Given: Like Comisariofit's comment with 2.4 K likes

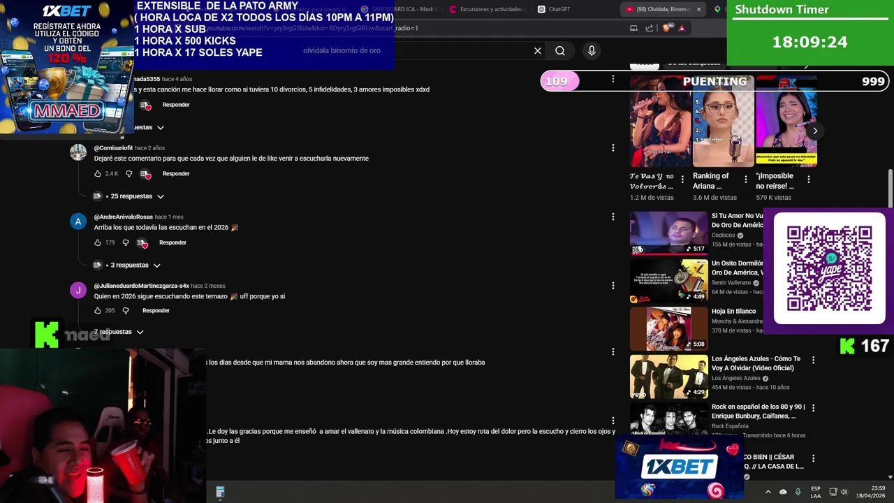Looking at the screenshot, I should pyautogui.click(x=98, y=174).
